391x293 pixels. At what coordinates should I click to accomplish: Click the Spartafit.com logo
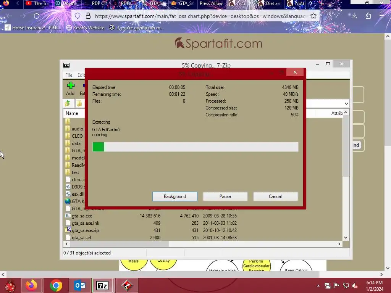[x=218, y=43]
